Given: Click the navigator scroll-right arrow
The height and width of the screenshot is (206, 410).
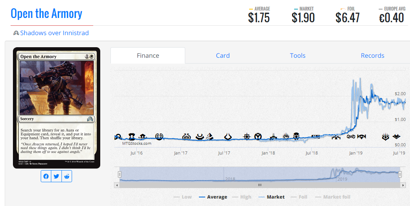Looking at the screenshot, I should pyautogui.click(x=403, y=185).
